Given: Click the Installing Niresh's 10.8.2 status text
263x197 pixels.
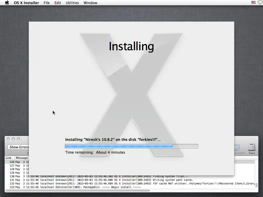Looking at the screenshot, I should (113, 140).
